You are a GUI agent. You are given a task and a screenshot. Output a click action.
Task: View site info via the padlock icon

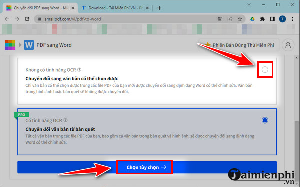39,19
